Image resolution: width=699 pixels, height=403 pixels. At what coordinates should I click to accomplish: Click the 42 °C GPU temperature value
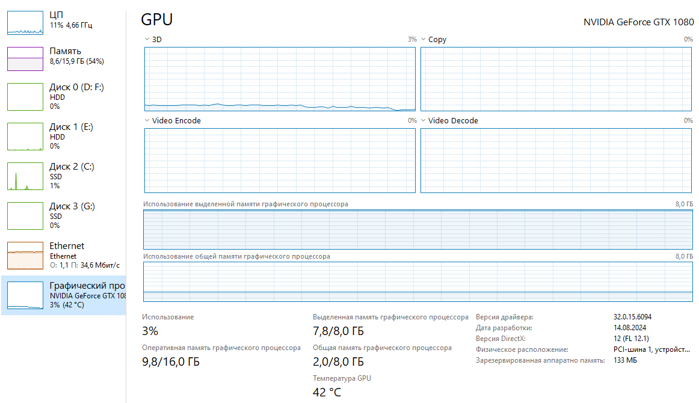click(327, 393)
